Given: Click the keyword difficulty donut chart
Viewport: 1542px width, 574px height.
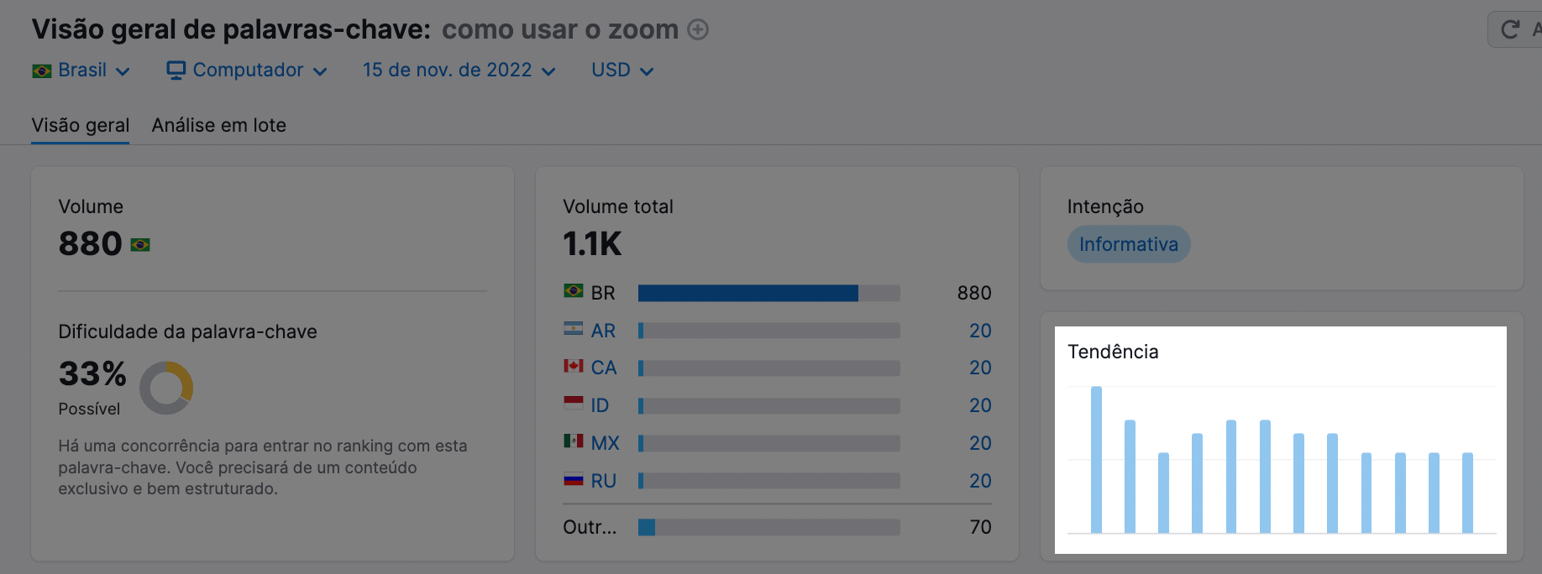Looking at the screenshot, I should pyautogui.click(x=166, y=388).
